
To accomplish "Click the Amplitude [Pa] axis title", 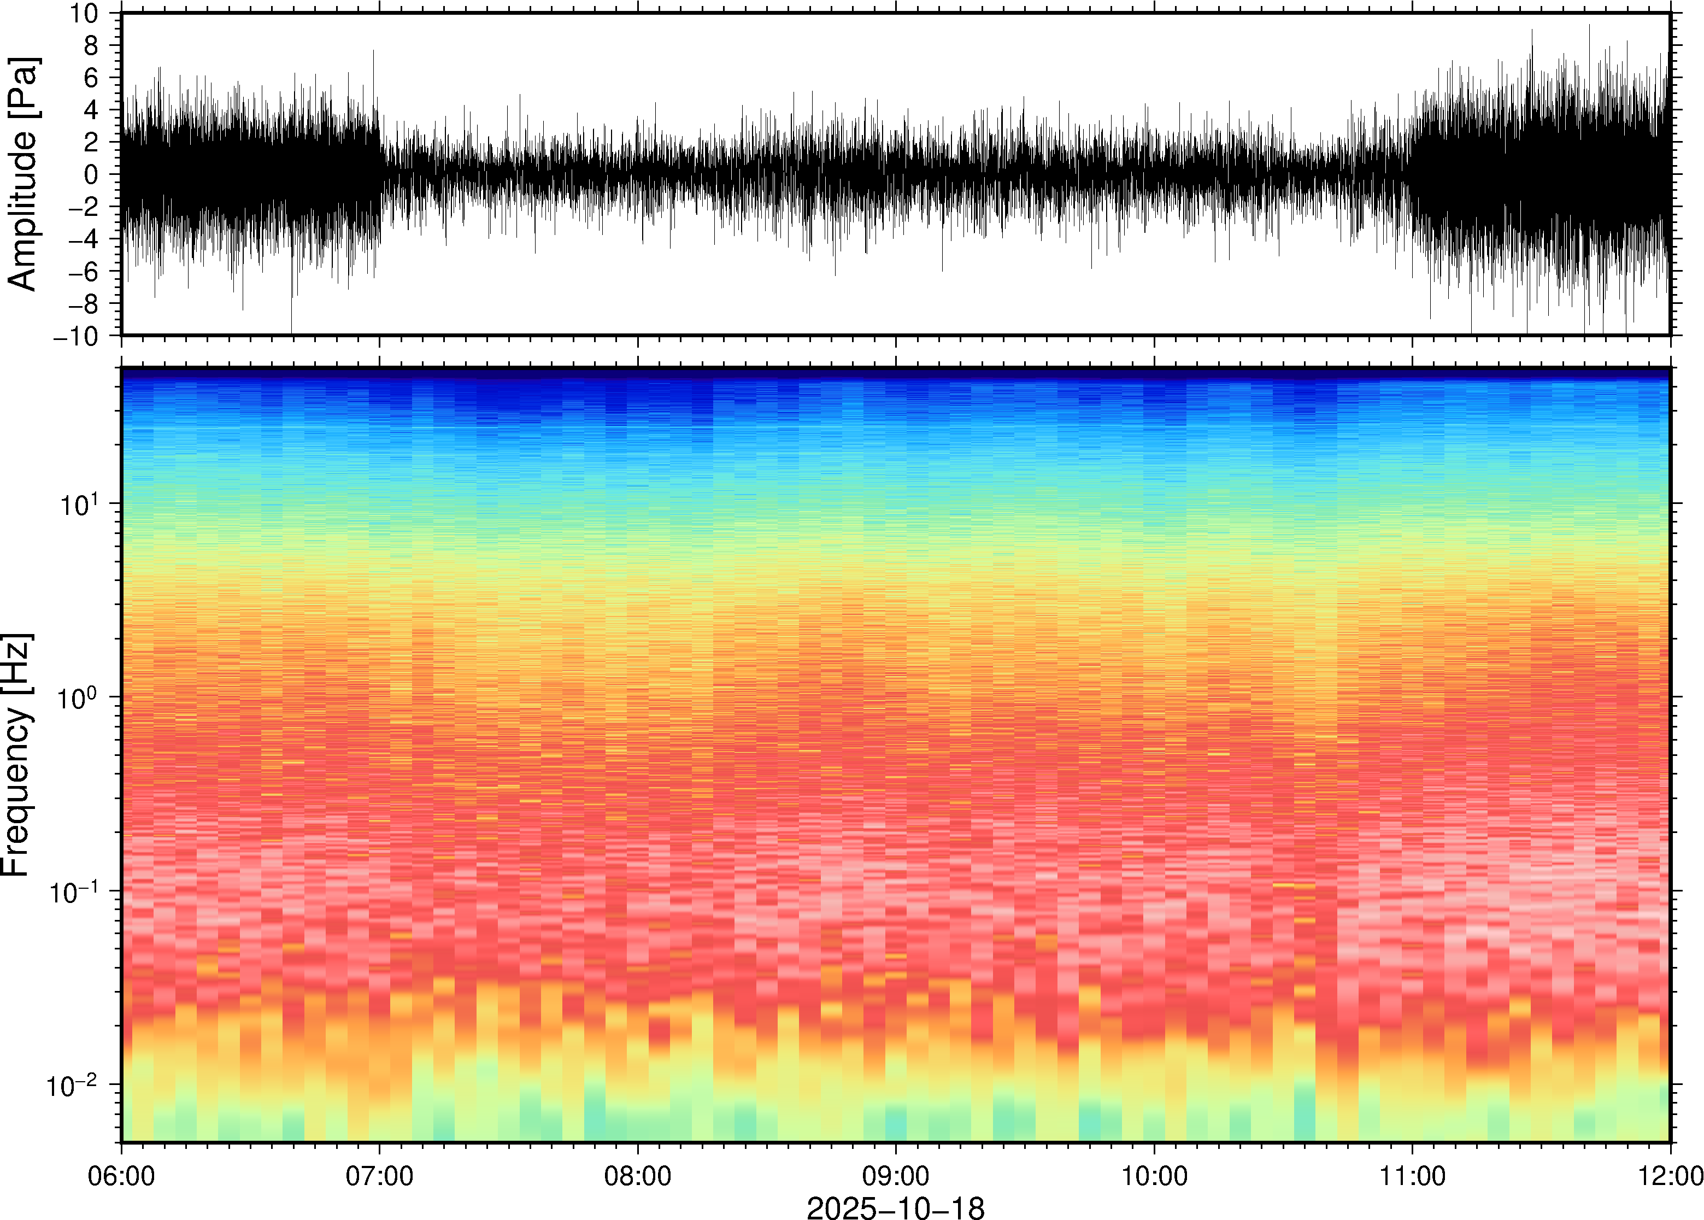I will tap(22, 174).
